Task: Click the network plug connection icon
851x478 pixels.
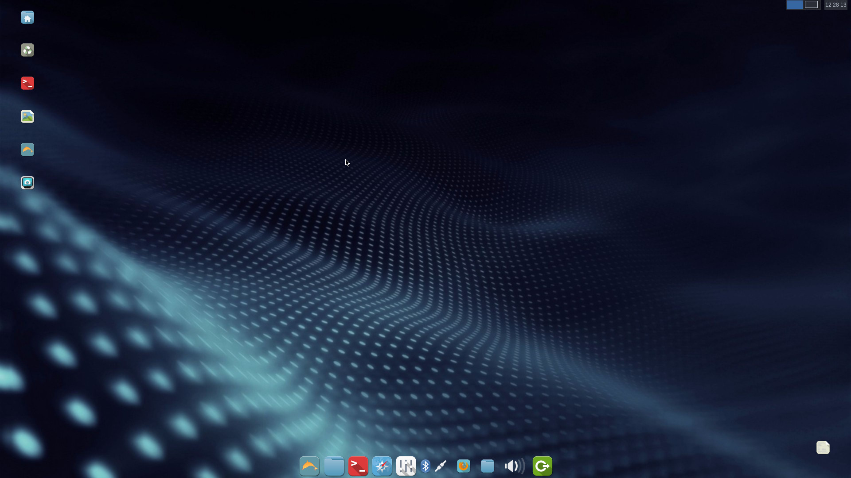Action: click(441, 466)
